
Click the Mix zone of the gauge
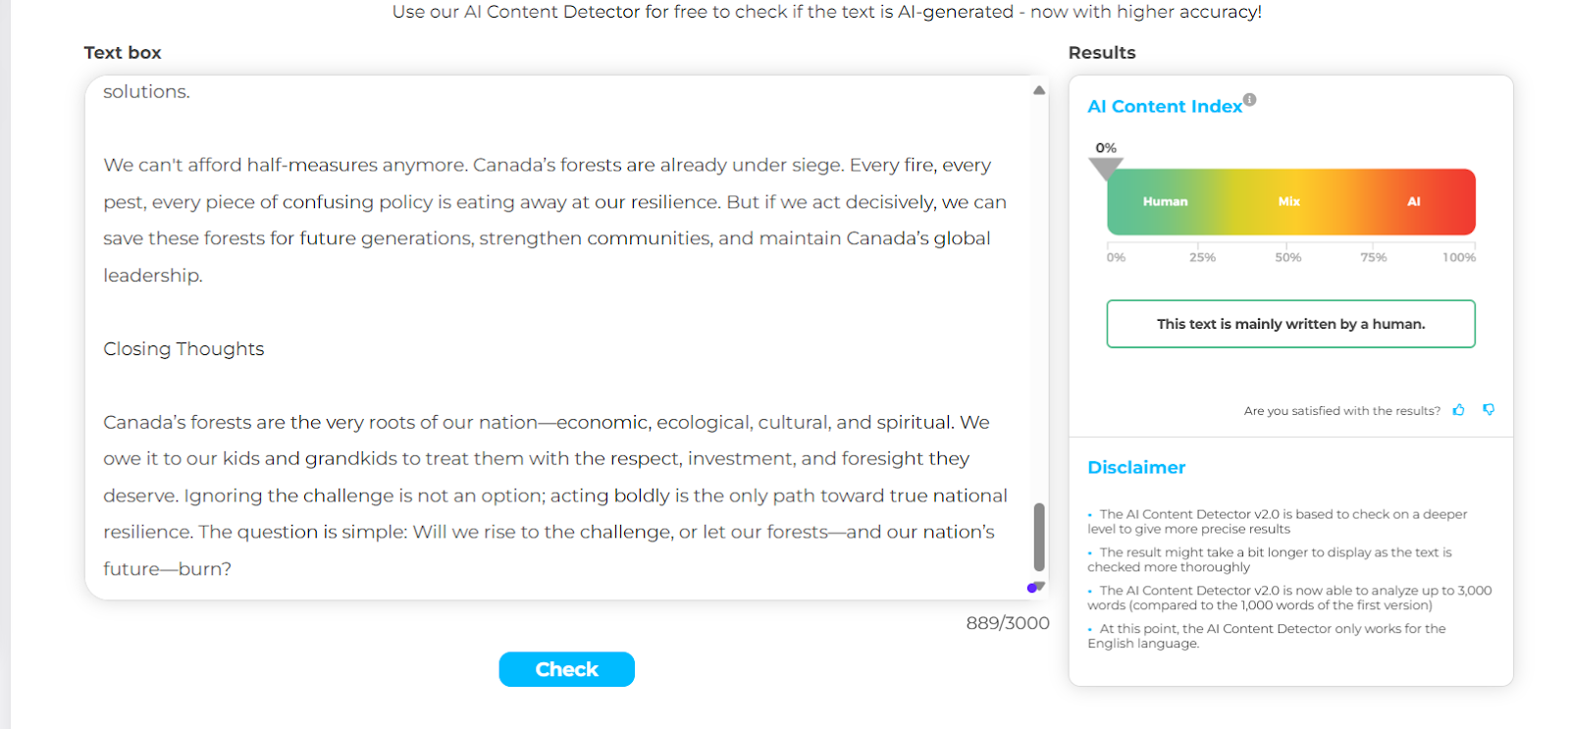(x=1288, y=202)
